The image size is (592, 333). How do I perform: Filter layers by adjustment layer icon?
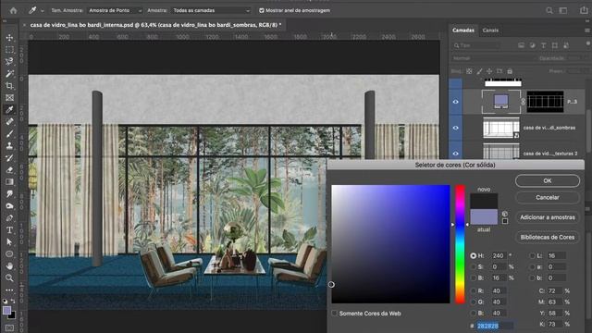[533, 45]
